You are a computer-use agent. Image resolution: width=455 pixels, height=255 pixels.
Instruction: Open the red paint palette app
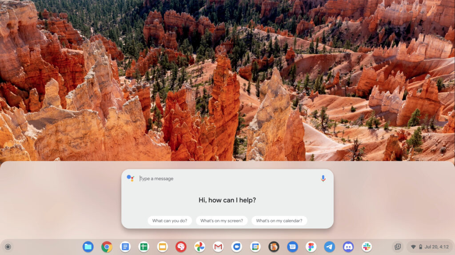(x=181, y=247)
